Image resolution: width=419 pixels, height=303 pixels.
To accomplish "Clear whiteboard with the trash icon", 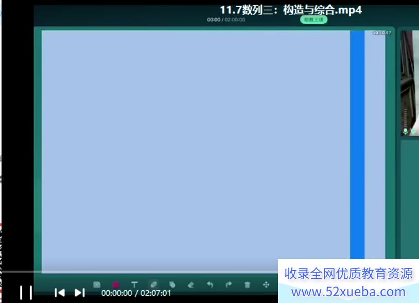I will point(248,285).
